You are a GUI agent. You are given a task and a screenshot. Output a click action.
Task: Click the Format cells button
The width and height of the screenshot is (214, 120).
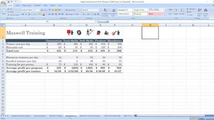[x=182, y=12]
